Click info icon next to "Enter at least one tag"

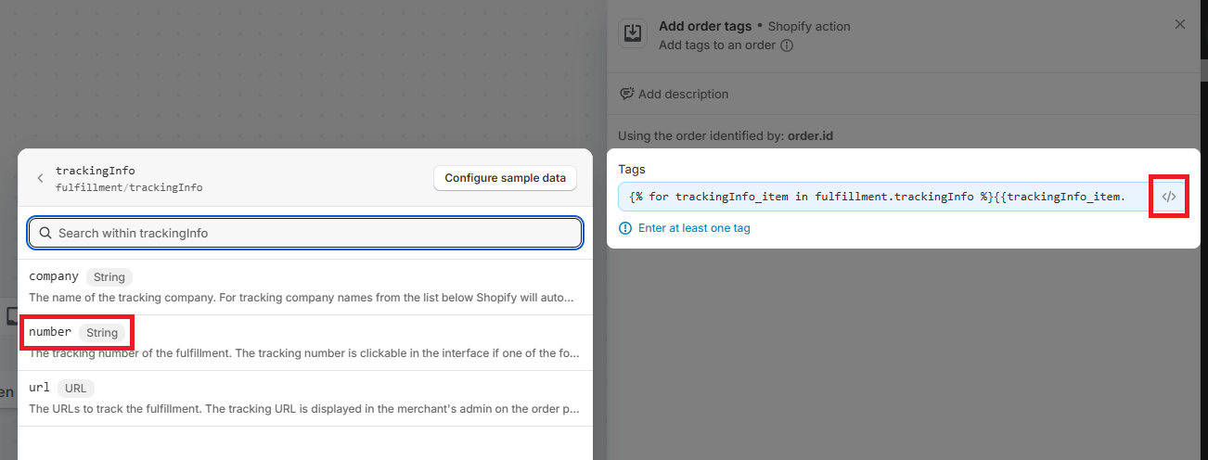625,228
